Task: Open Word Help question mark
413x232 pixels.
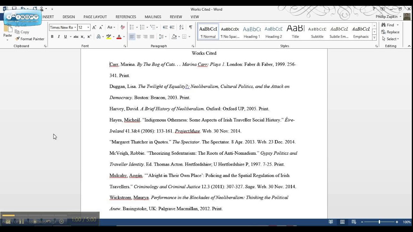Action: (x=374, y=9)
